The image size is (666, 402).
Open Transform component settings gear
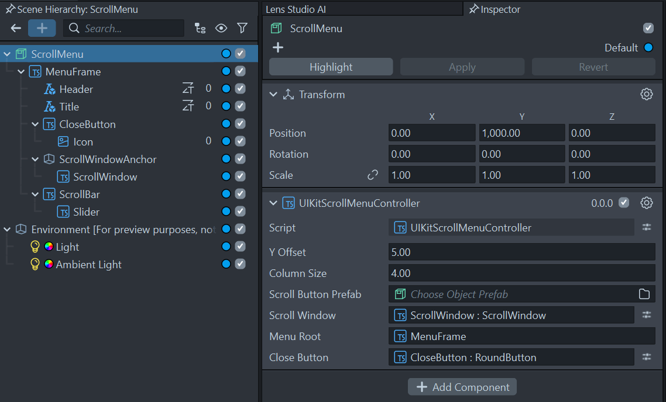646,94
